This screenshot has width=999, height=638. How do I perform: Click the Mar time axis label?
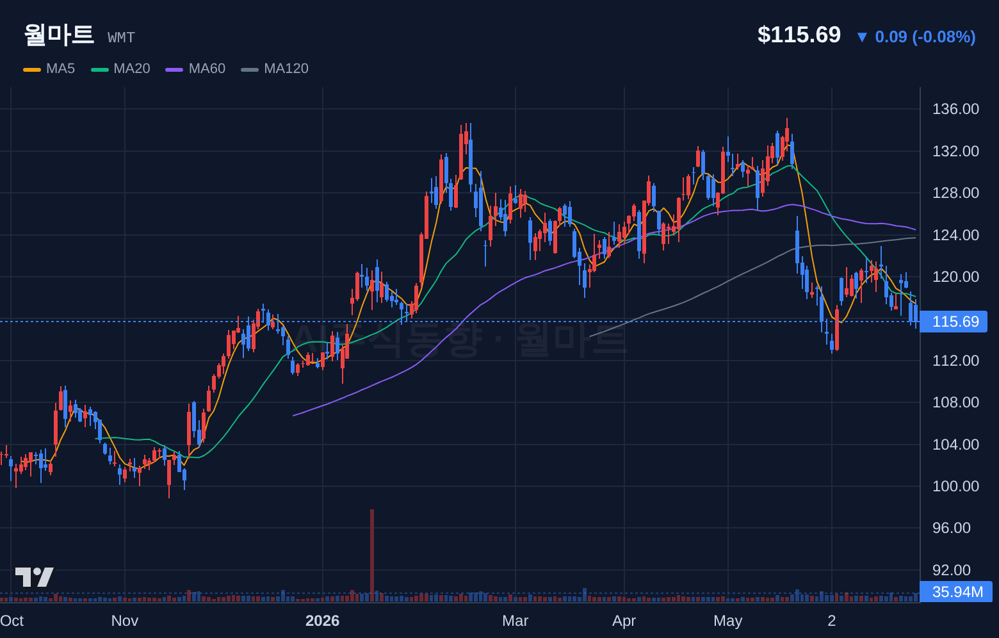tap(516, 621)
